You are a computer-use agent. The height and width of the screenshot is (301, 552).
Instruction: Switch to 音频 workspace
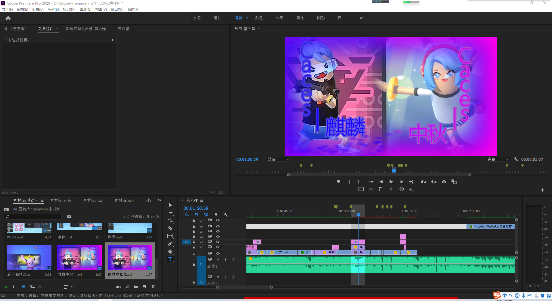(x=300, y=18)
